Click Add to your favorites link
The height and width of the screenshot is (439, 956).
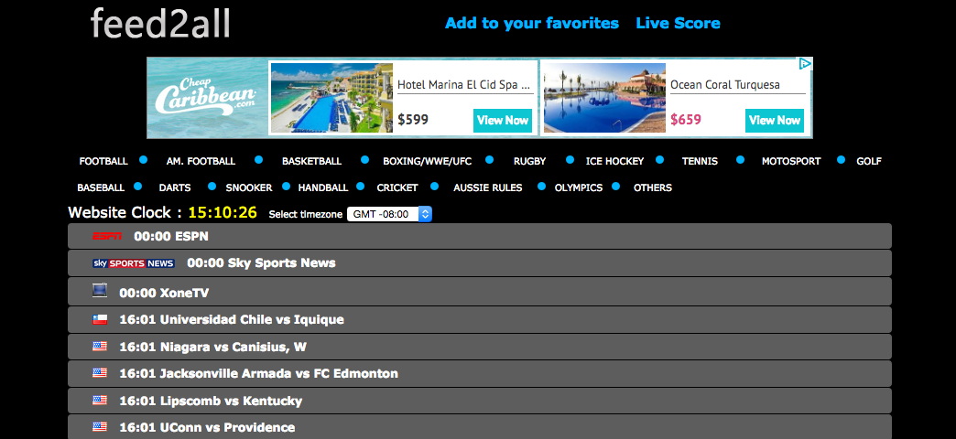coord(532,23)
